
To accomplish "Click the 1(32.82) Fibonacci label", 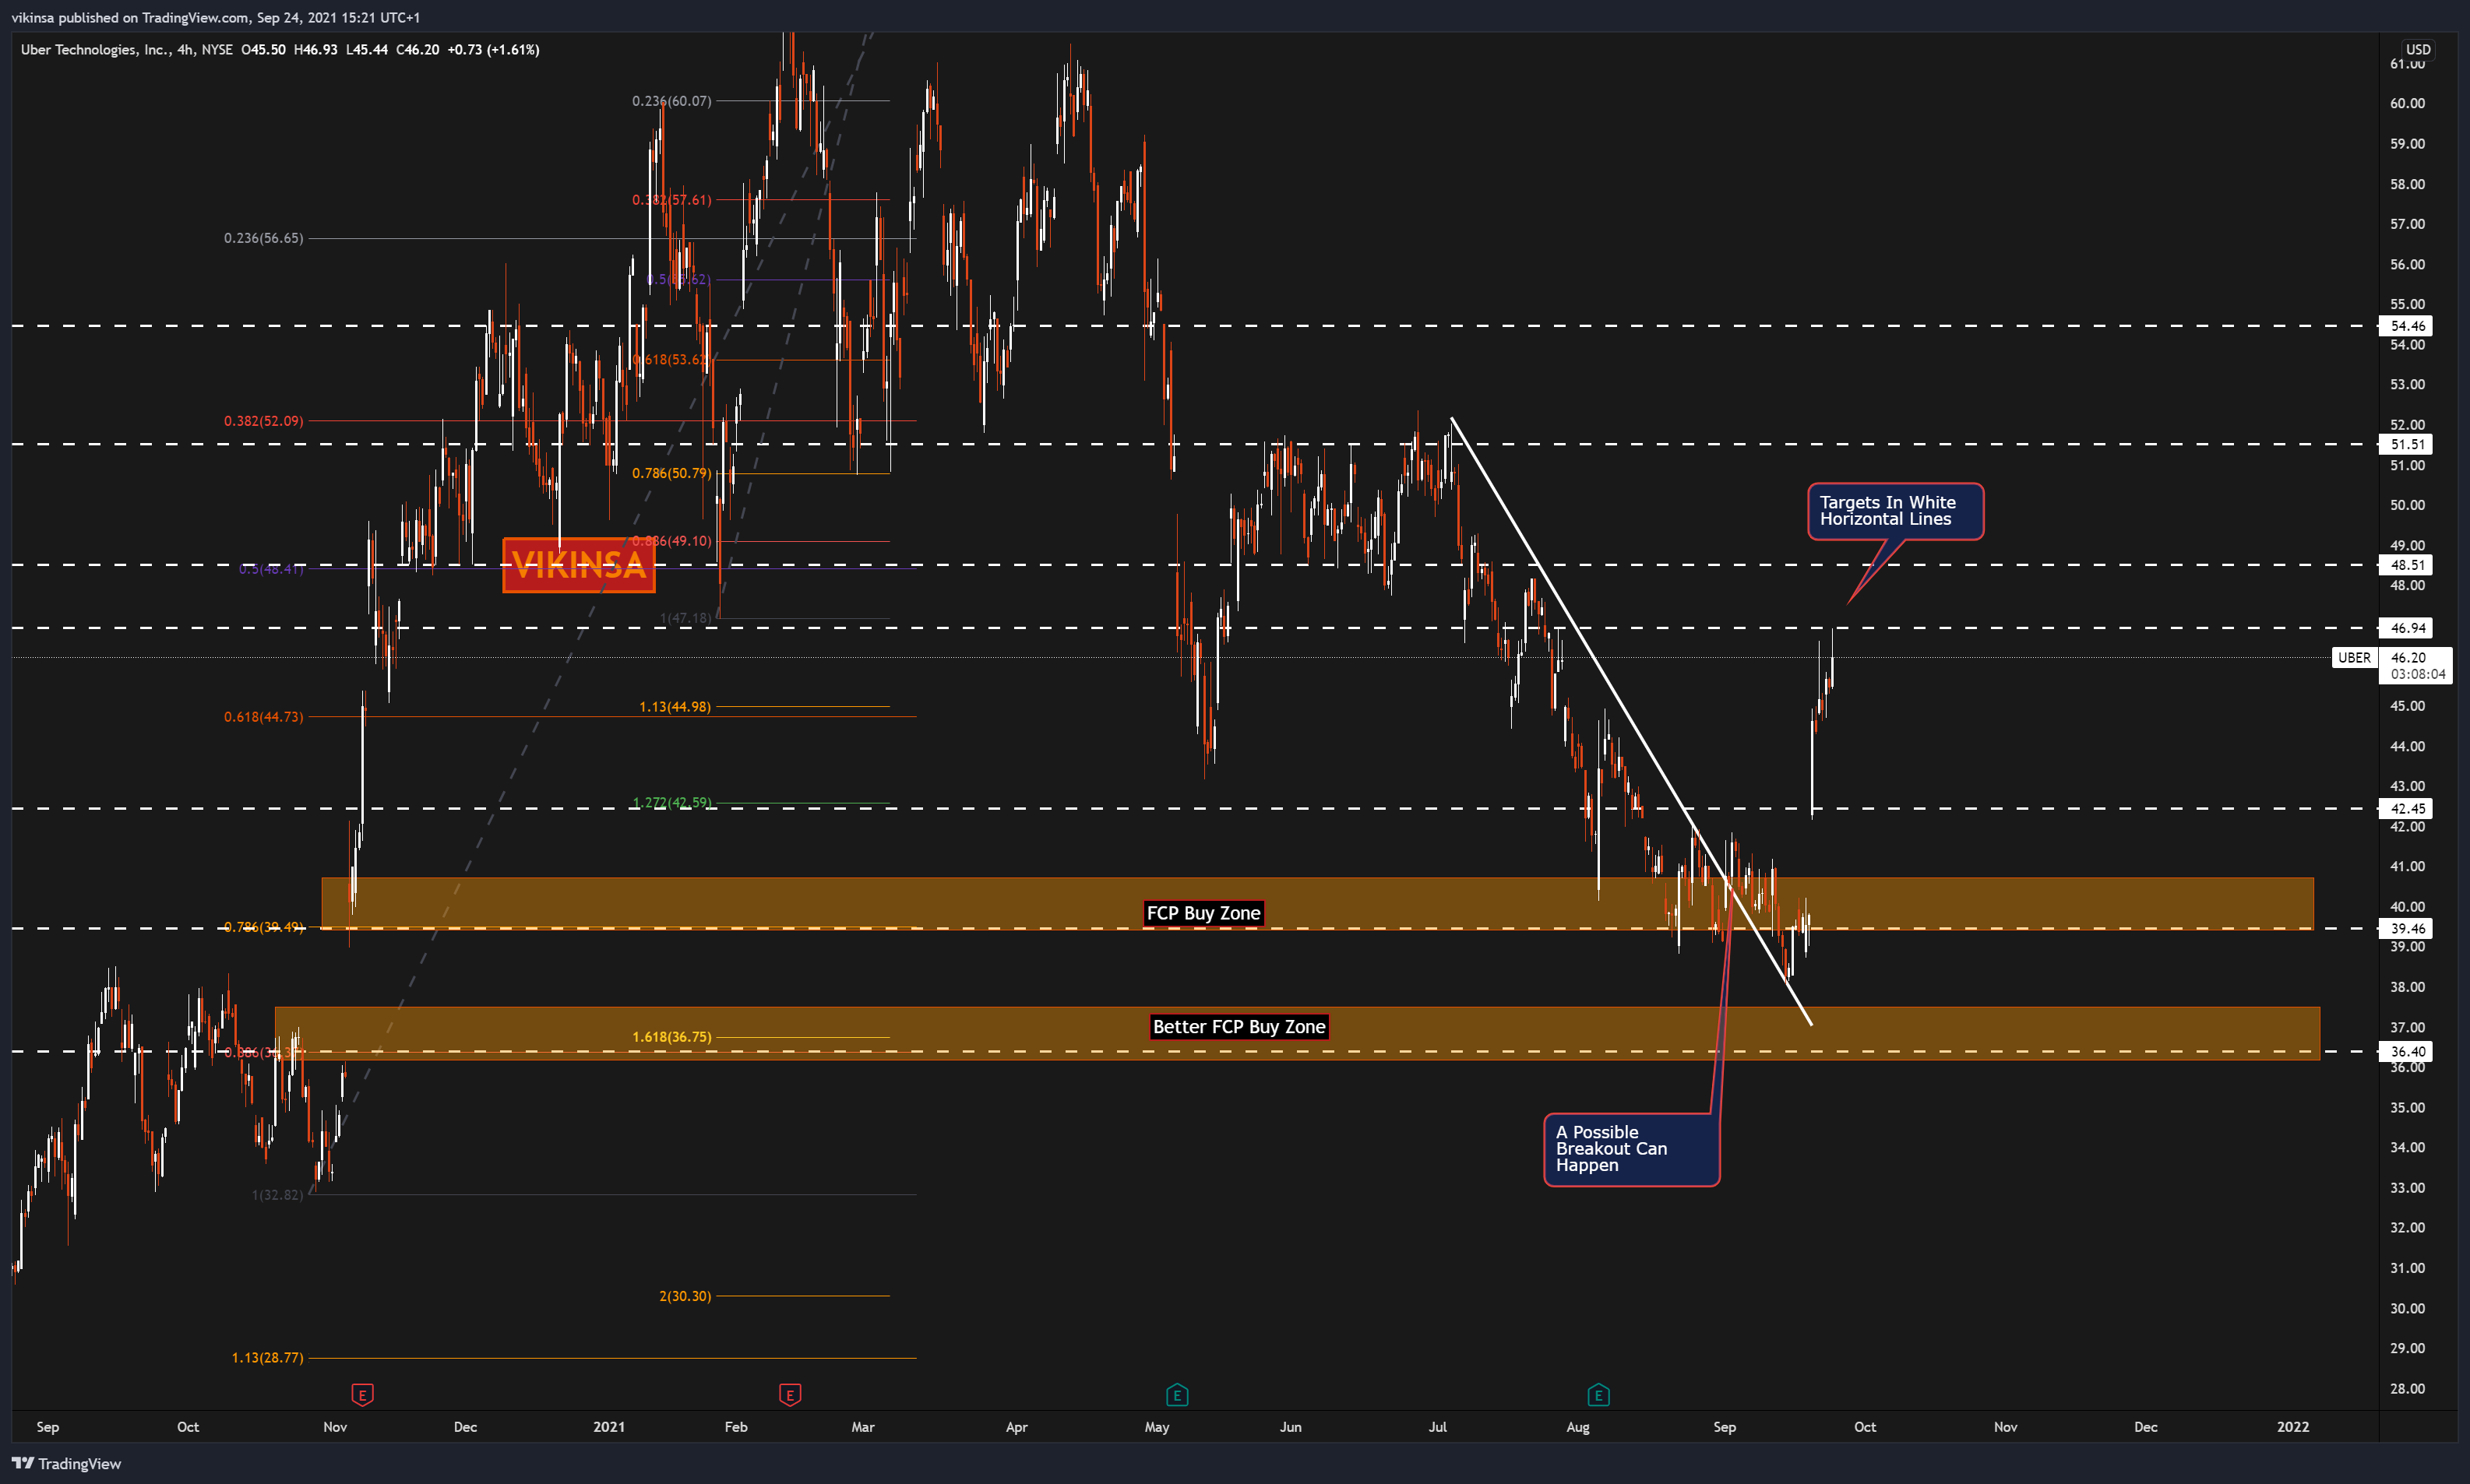I will click(x=277, y=1195).
